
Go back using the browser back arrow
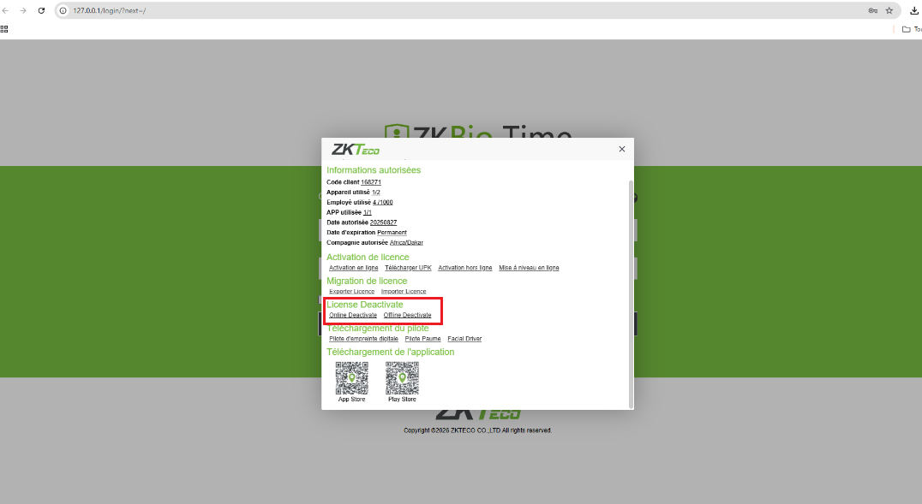pyautogui.click(x=7, y=10)
